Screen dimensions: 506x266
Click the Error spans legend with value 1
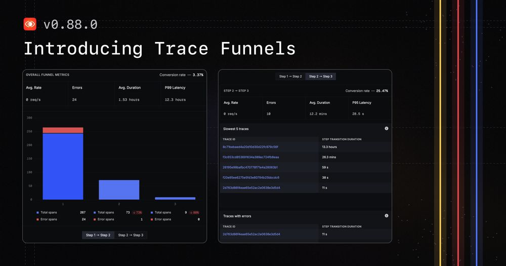[118, 219]
